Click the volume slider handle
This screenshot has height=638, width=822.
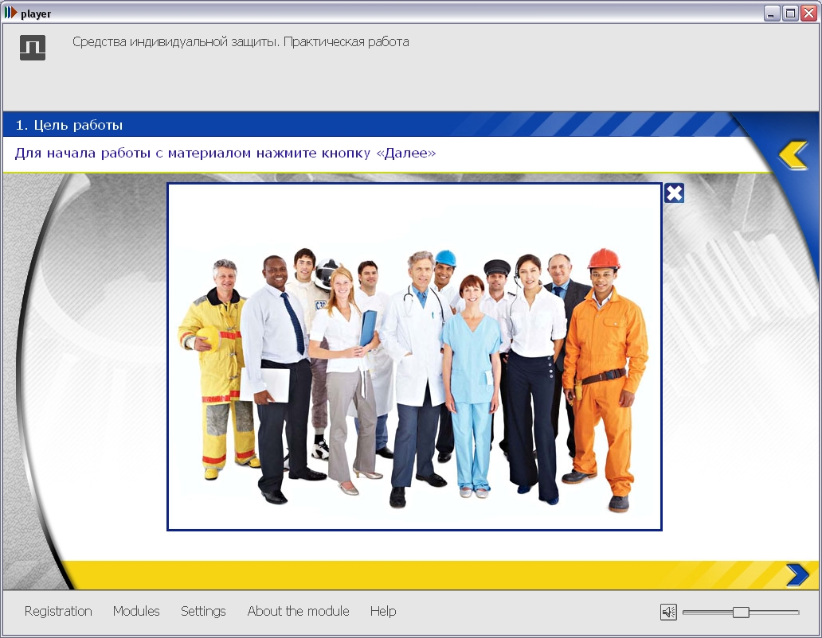pos(741,612)
